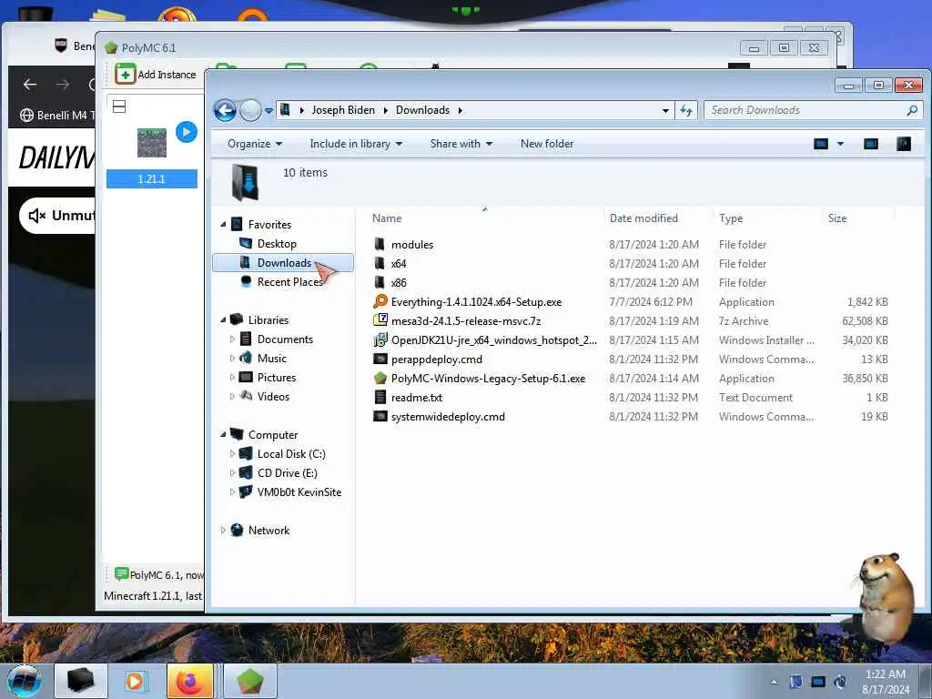The width and height of the screenshot is (932, 699).
Task: Open Firefox from the taskbar
Action: (x=189, y=681)
